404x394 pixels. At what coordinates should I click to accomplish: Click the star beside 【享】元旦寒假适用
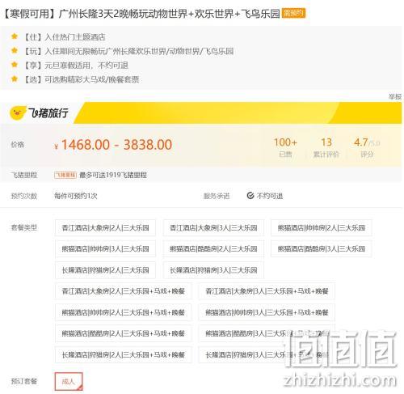tap(15, 65)
